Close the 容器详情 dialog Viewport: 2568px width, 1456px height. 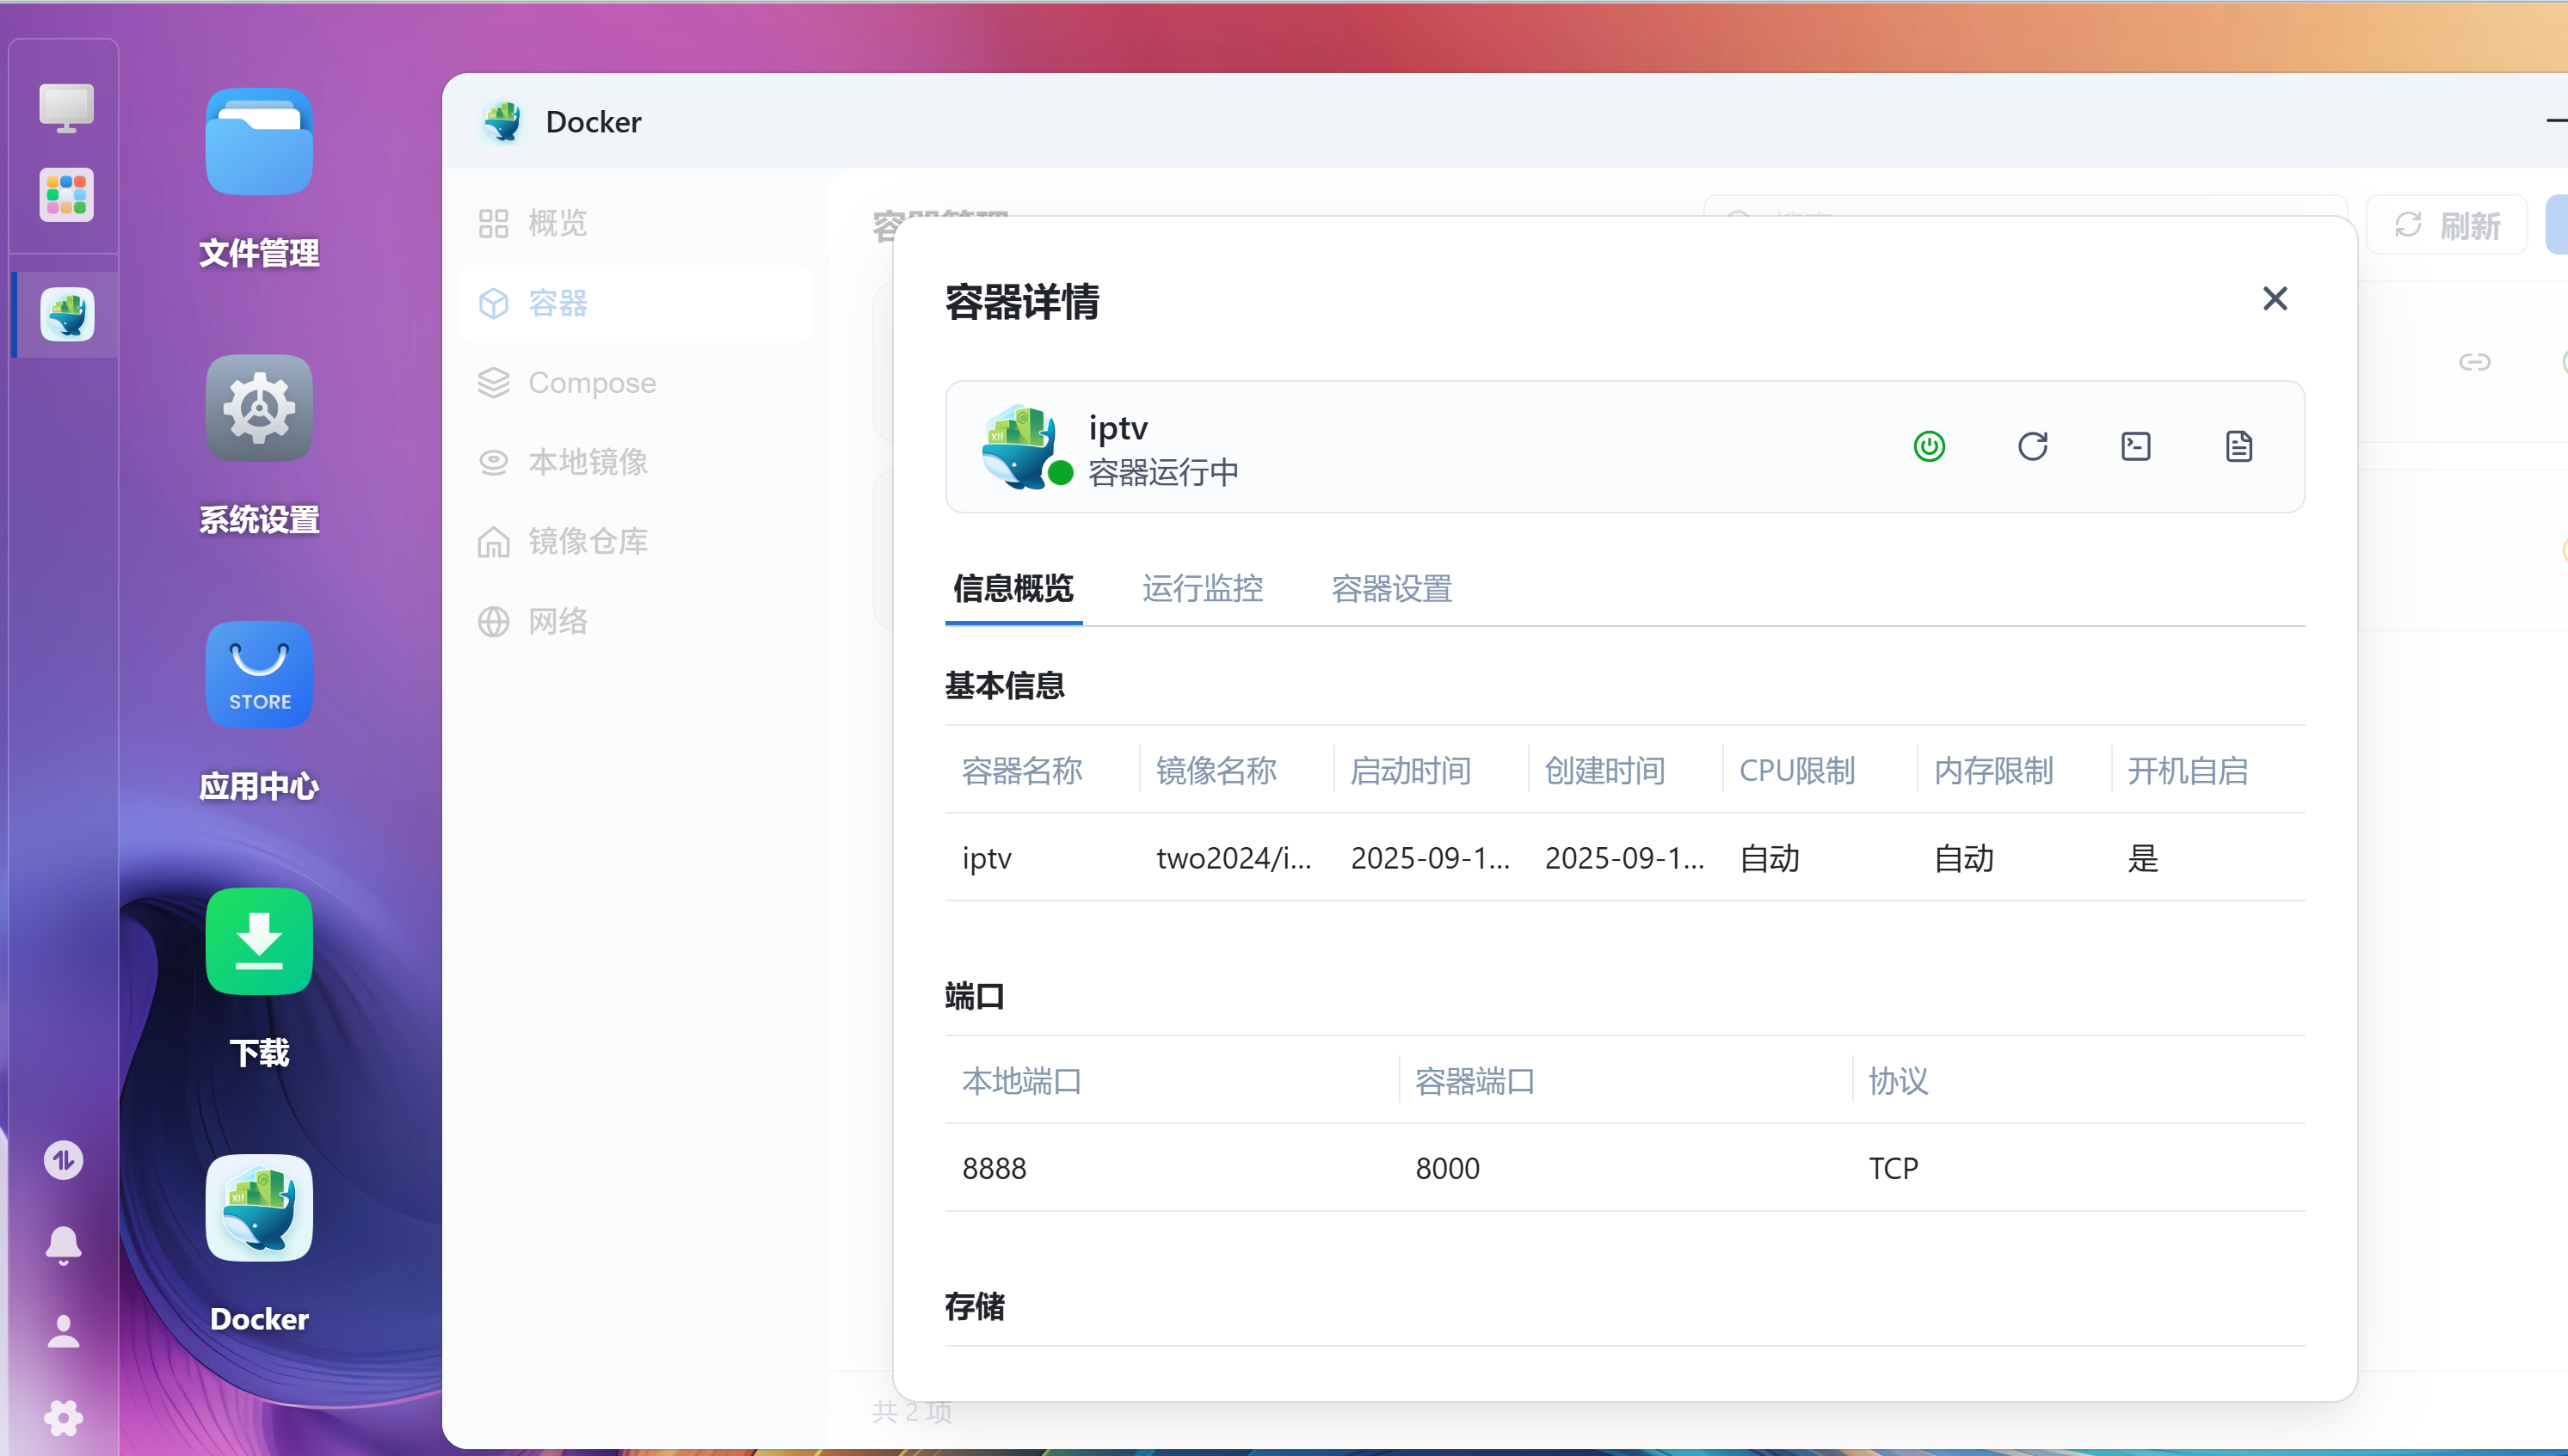coord(2275,298)
